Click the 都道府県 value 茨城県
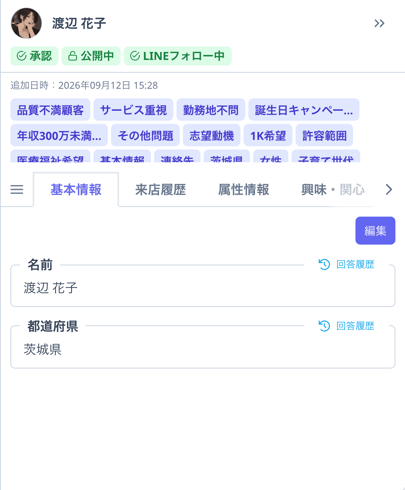This screenshot has width=405, height=490. 42,349
